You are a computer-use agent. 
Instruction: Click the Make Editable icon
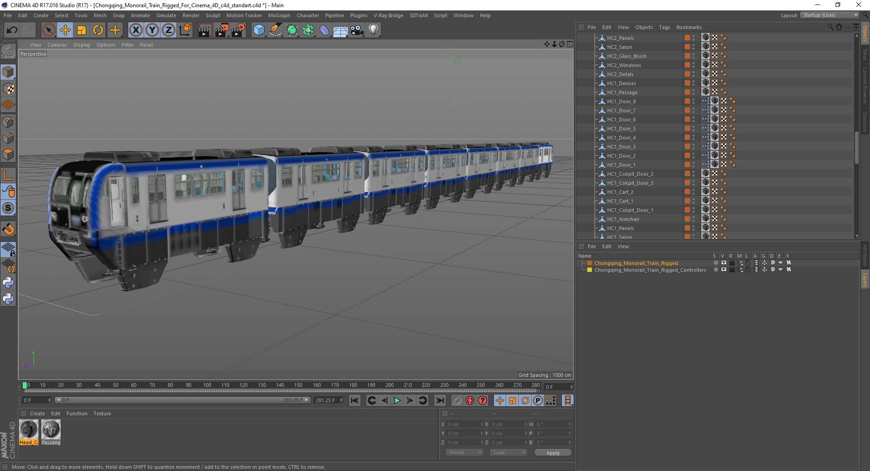[x=8, y=51]
